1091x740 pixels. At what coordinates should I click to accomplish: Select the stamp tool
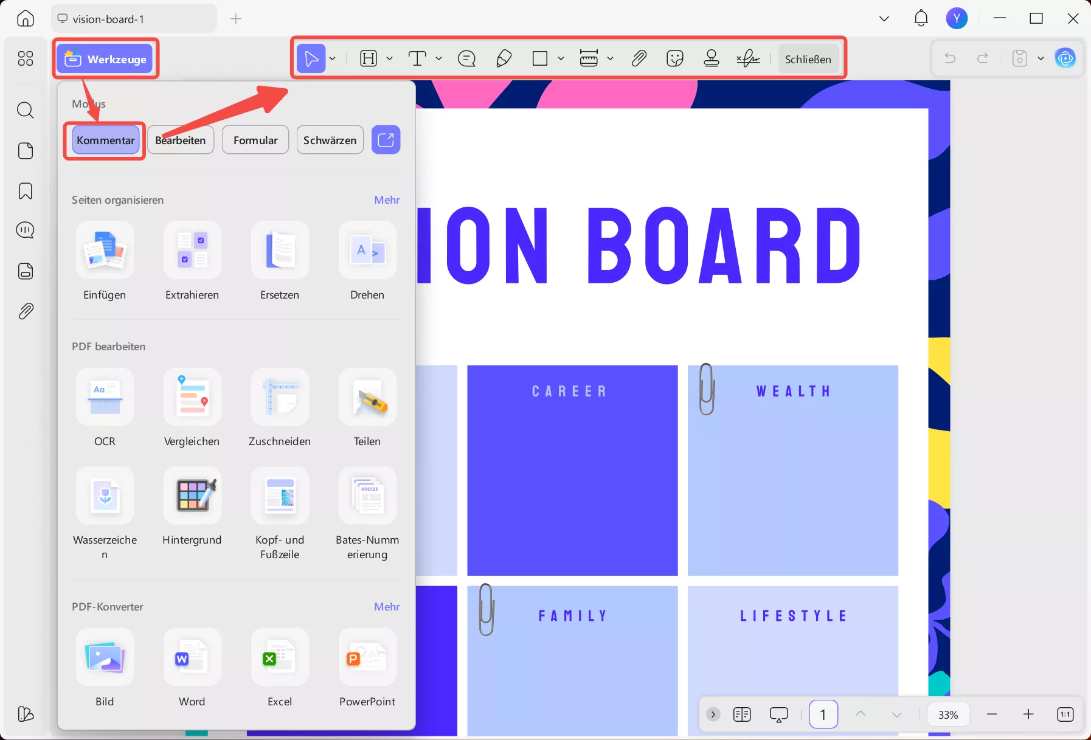click(x=711, y=58)
